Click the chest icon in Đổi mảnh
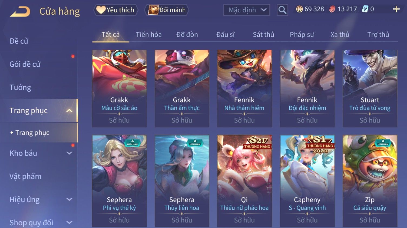The height and width of the screenshot is (228, 407). point(153,10)
